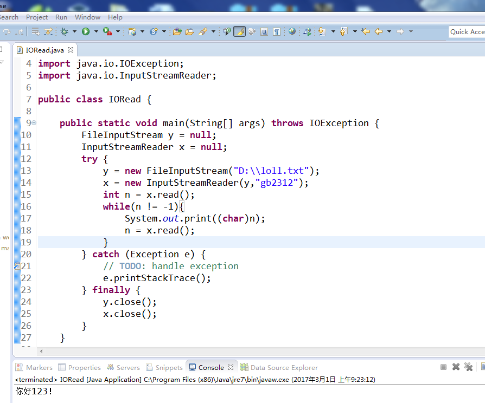Toggle Word Wrap icon in toolbar
This screenshot has width=485, height=403.
click(x=252, y=31)
